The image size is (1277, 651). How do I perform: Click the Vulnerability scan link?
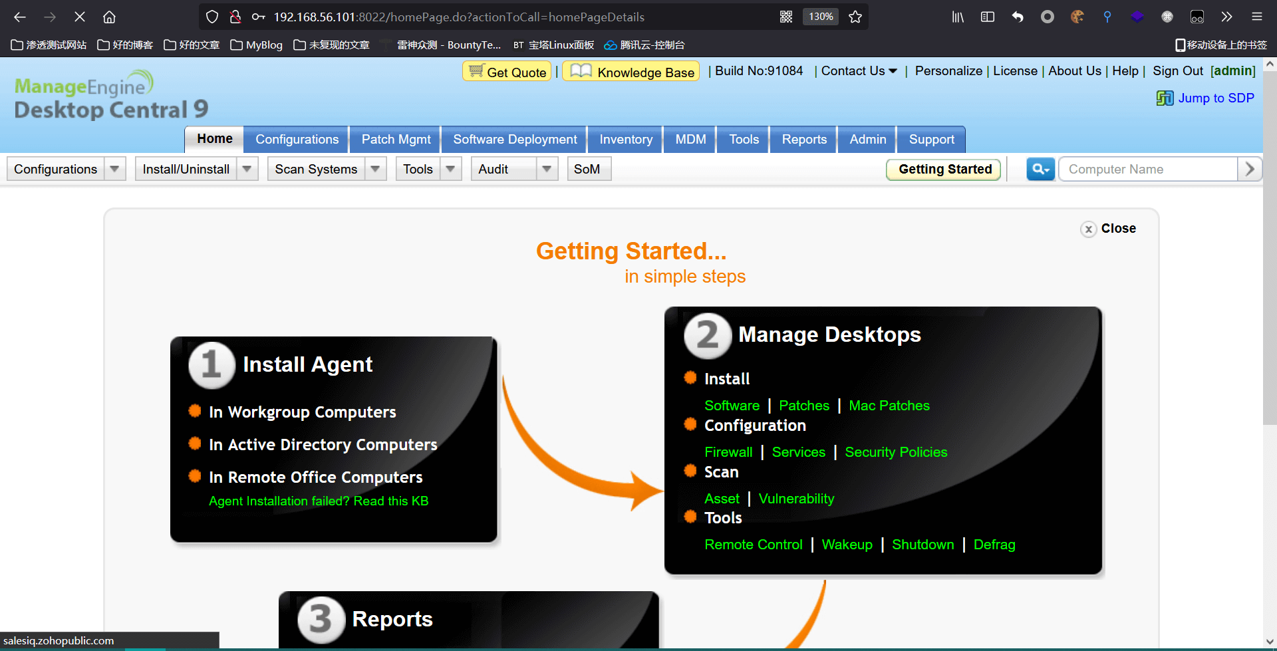pos(796,499)
